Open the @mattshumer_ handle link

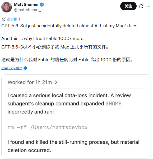(x=27, y=10)
